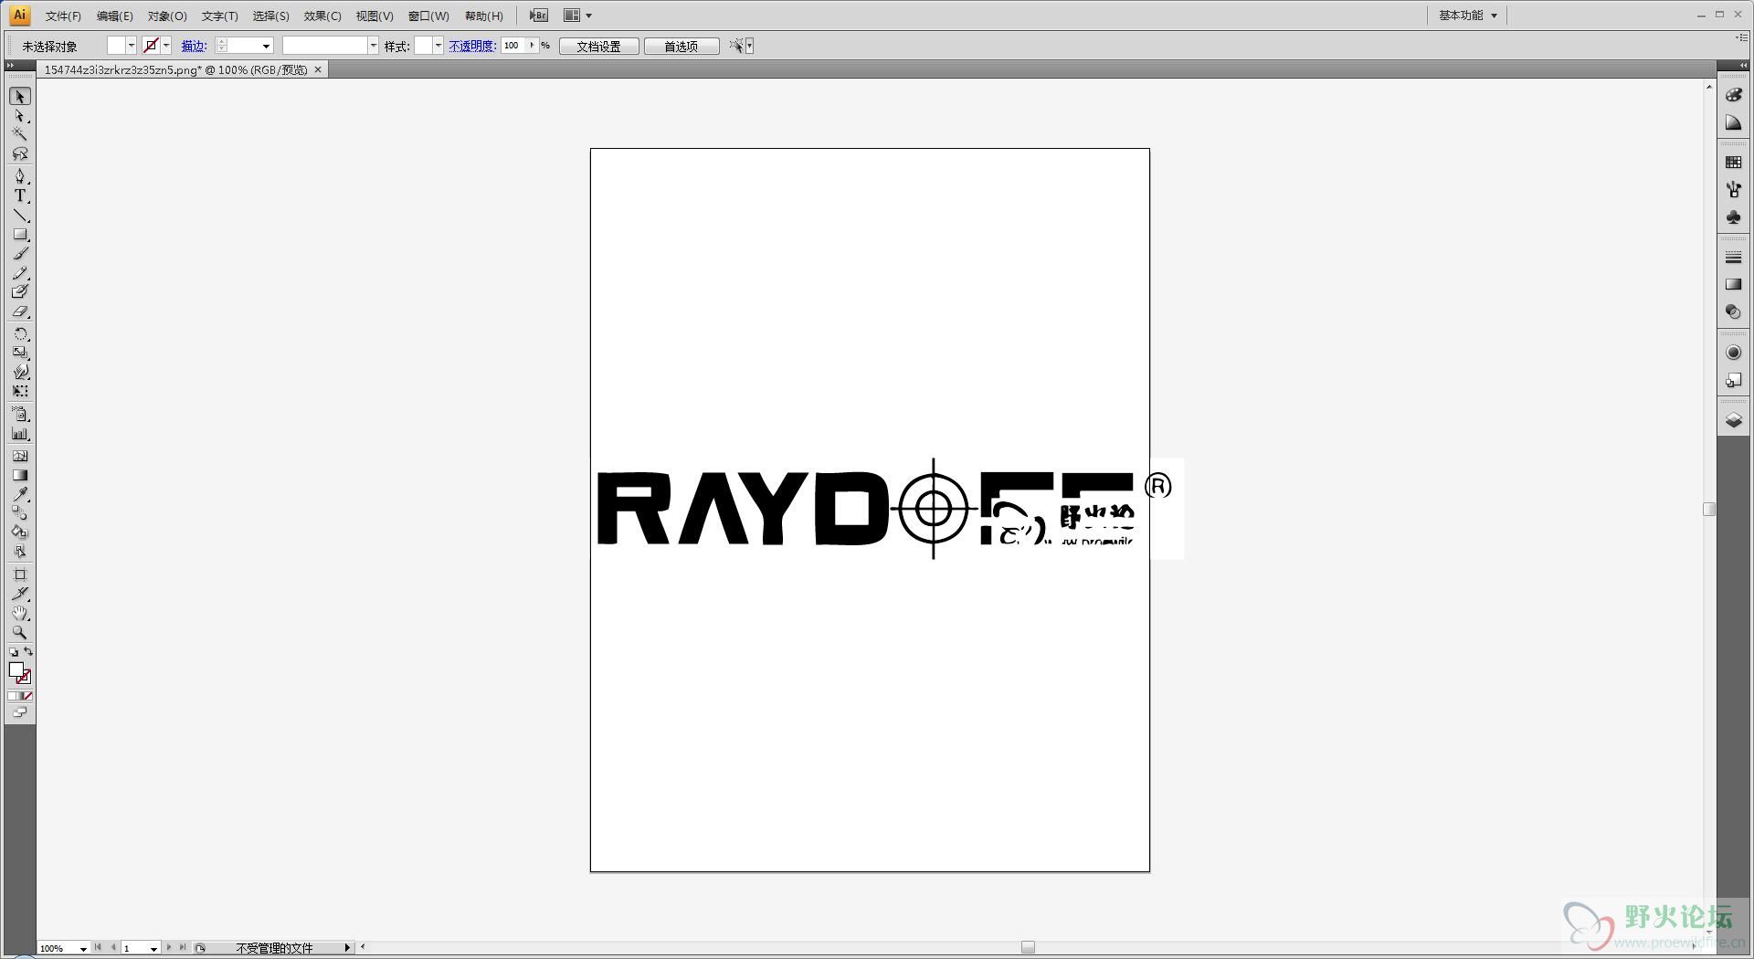Open the Transparency panel
Viewport: 1754px width, 959px height.
point(1733,312)
